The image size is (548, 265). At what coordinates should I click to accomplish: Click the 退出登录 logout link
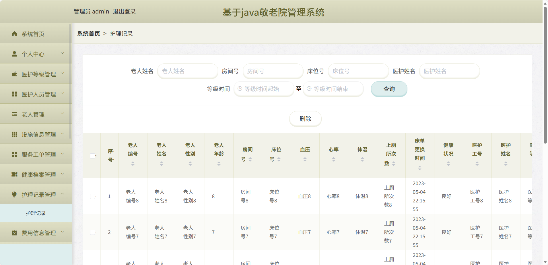pyautogui.click(x=124, y=11)
